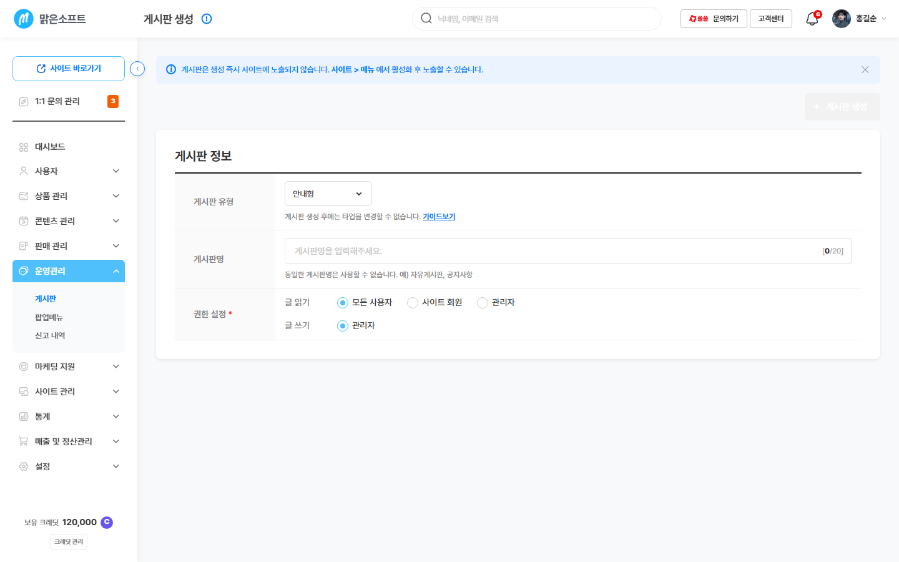The width and height of the screenshot is (899, 562).
Task: Click the 120,000 credit amount
Action: pyautogui.click(x=79, y=522)
